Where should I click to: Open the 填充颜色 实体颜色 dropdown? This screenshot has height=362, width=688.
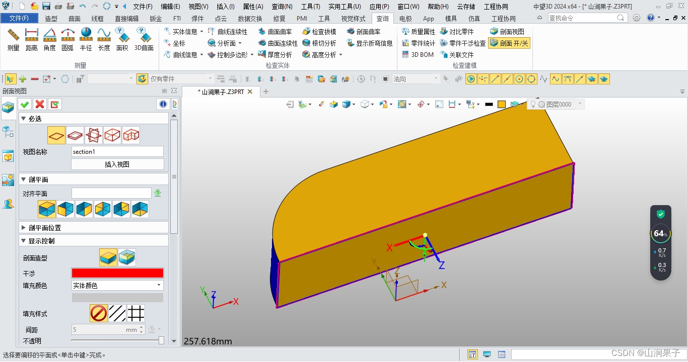pyautogui.click(x=117, y=285)
